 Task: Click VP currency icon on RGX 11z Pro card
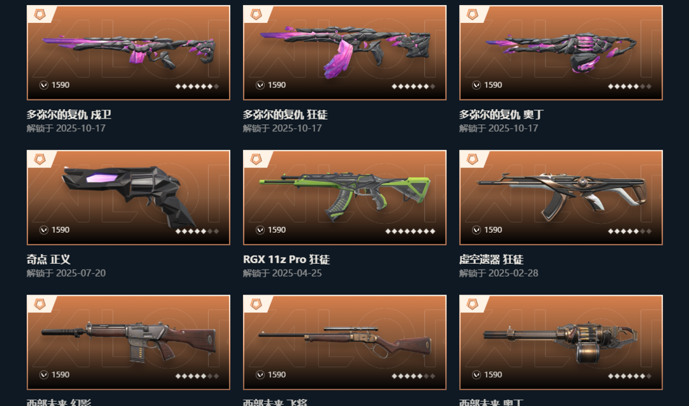(x=260, y=230)
